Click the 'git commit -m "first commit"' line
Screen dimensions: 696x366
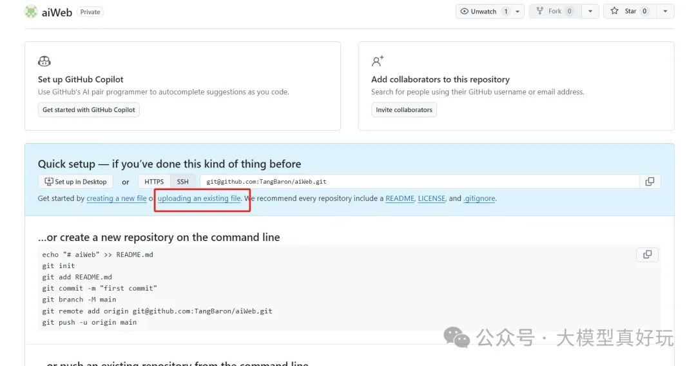pos(100,289)
